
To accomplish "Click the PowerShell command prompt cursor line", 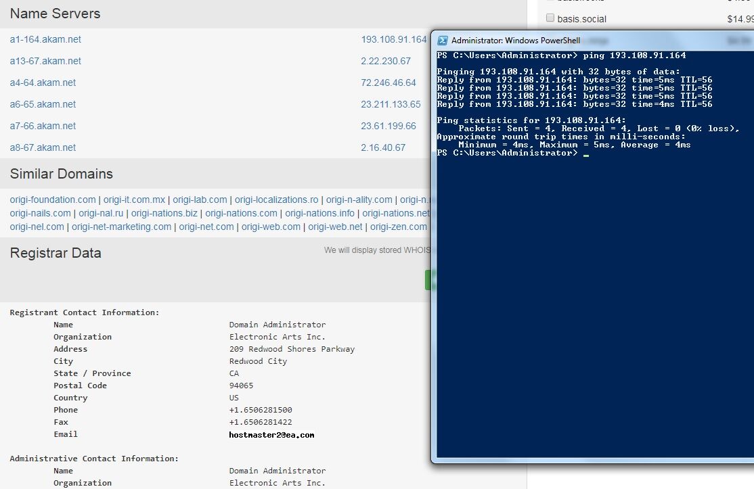I will 512,154.
